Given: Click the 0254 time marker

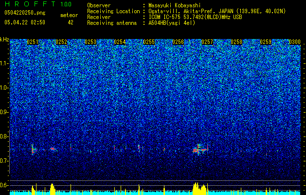Looking at the screenshot, I should (x=120, y=42).
